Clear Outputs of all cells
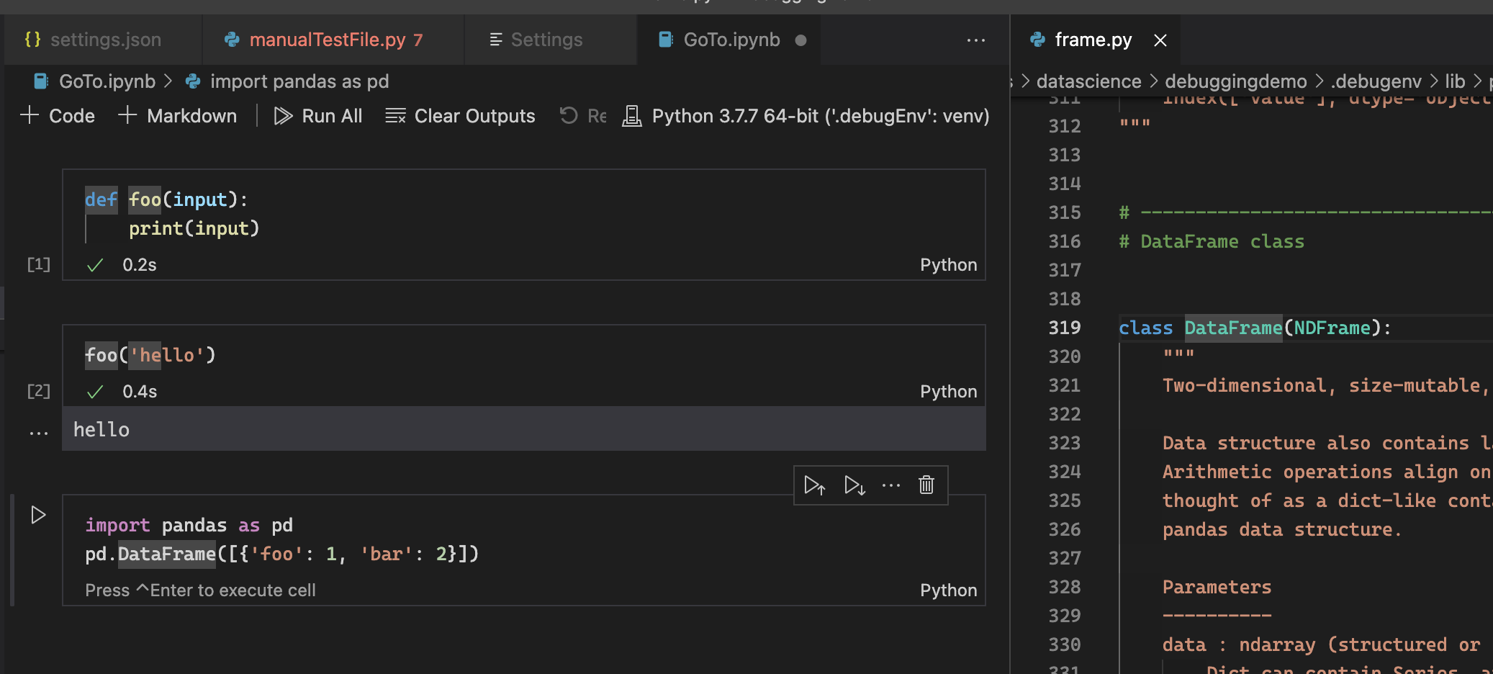 pyautogui.click(x=461, y=116)
